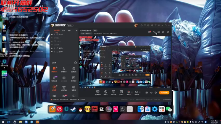Click the 00:00:00 stream timer

tap(168, 99)
